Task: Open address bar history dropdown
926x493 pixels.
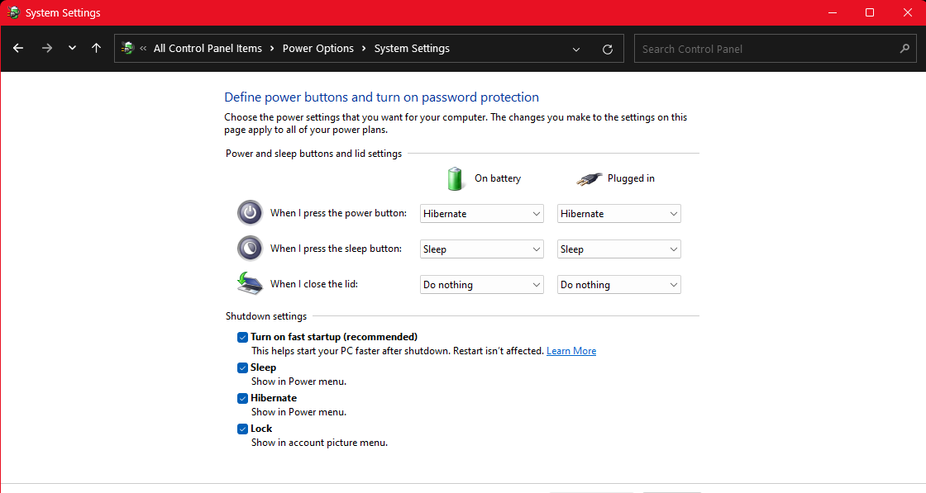Action: click(x=576, y=50)
